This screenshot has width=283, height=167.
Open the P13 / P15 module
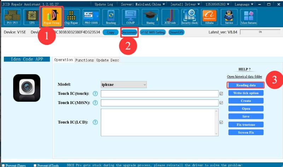[12, 17]
